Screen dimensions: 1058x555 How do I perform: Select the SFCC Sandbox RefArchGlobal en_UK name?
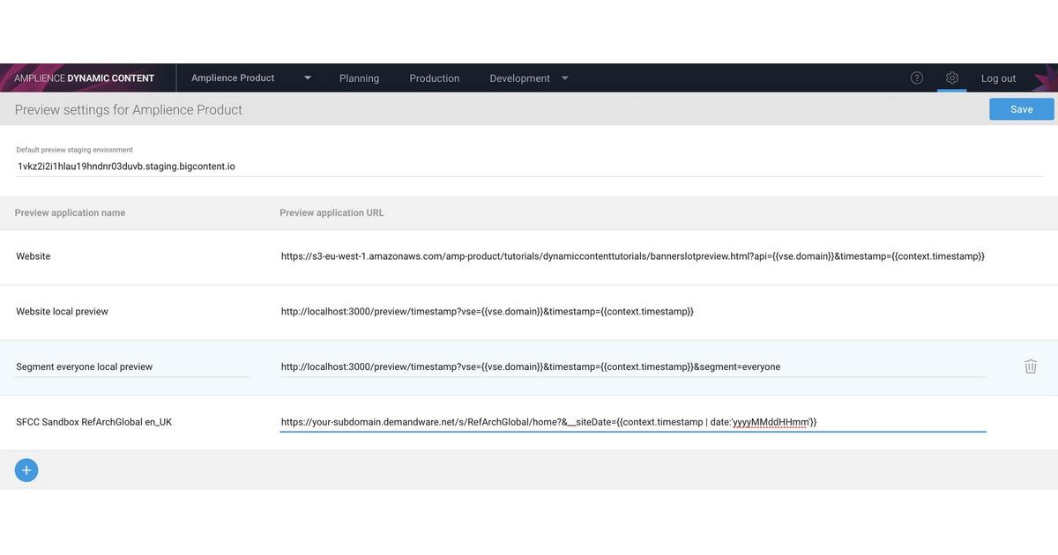tap(94, 422)
